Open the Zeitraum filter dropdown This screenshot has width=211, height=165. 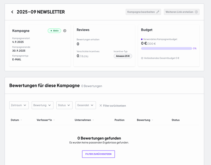pyautogui.click(x=19, y=105)
